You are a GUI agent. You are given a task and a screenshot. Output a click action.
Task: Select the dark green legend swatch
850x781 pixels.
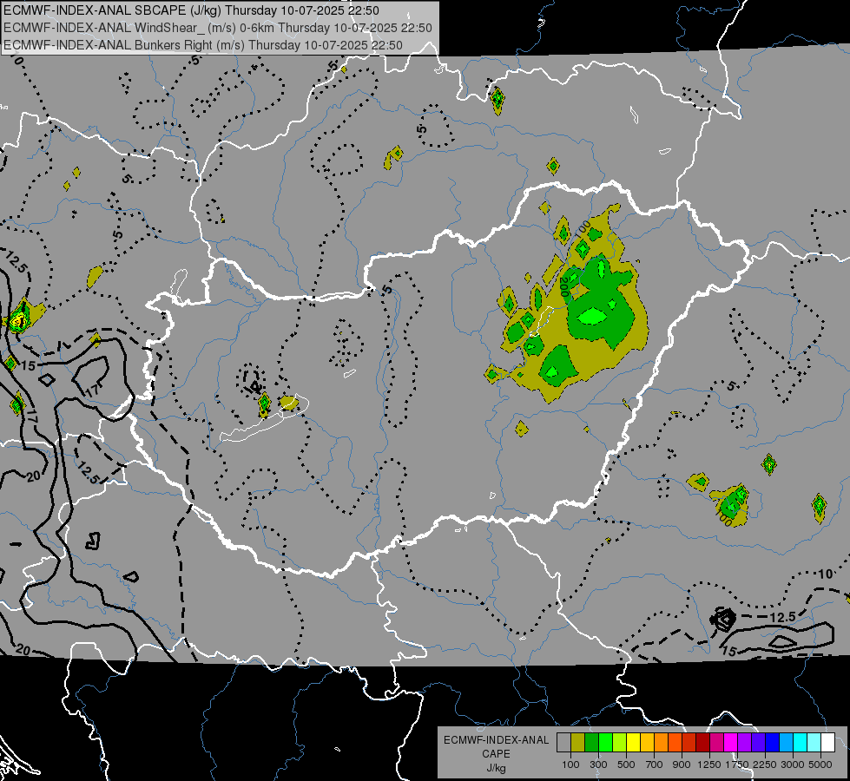591,743
